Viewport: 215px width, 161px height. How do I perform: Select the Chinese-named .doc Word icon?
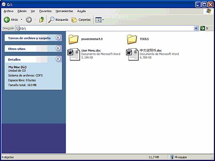point(132,54)
